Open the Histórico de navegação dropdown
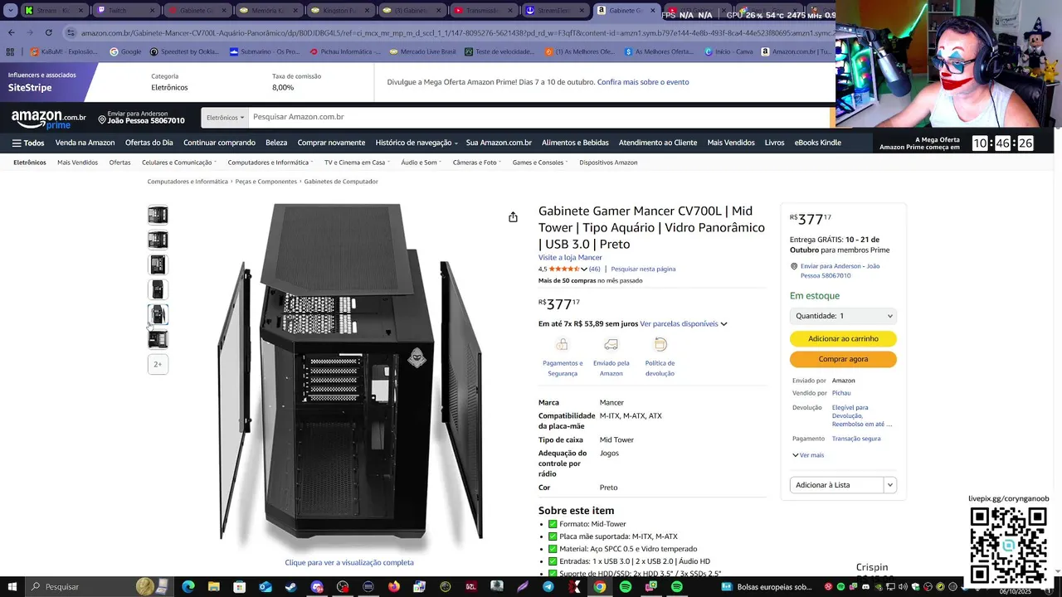The width and height of the screenshot is (1062, 597). point(416,143)
